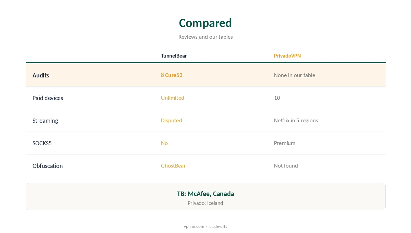Select the 'Audits' row label
The image size is (411, 233).
(x=41, y=75)
